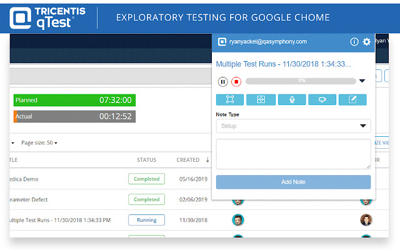Click Completed status of edica Demo row

click(147, 179)
